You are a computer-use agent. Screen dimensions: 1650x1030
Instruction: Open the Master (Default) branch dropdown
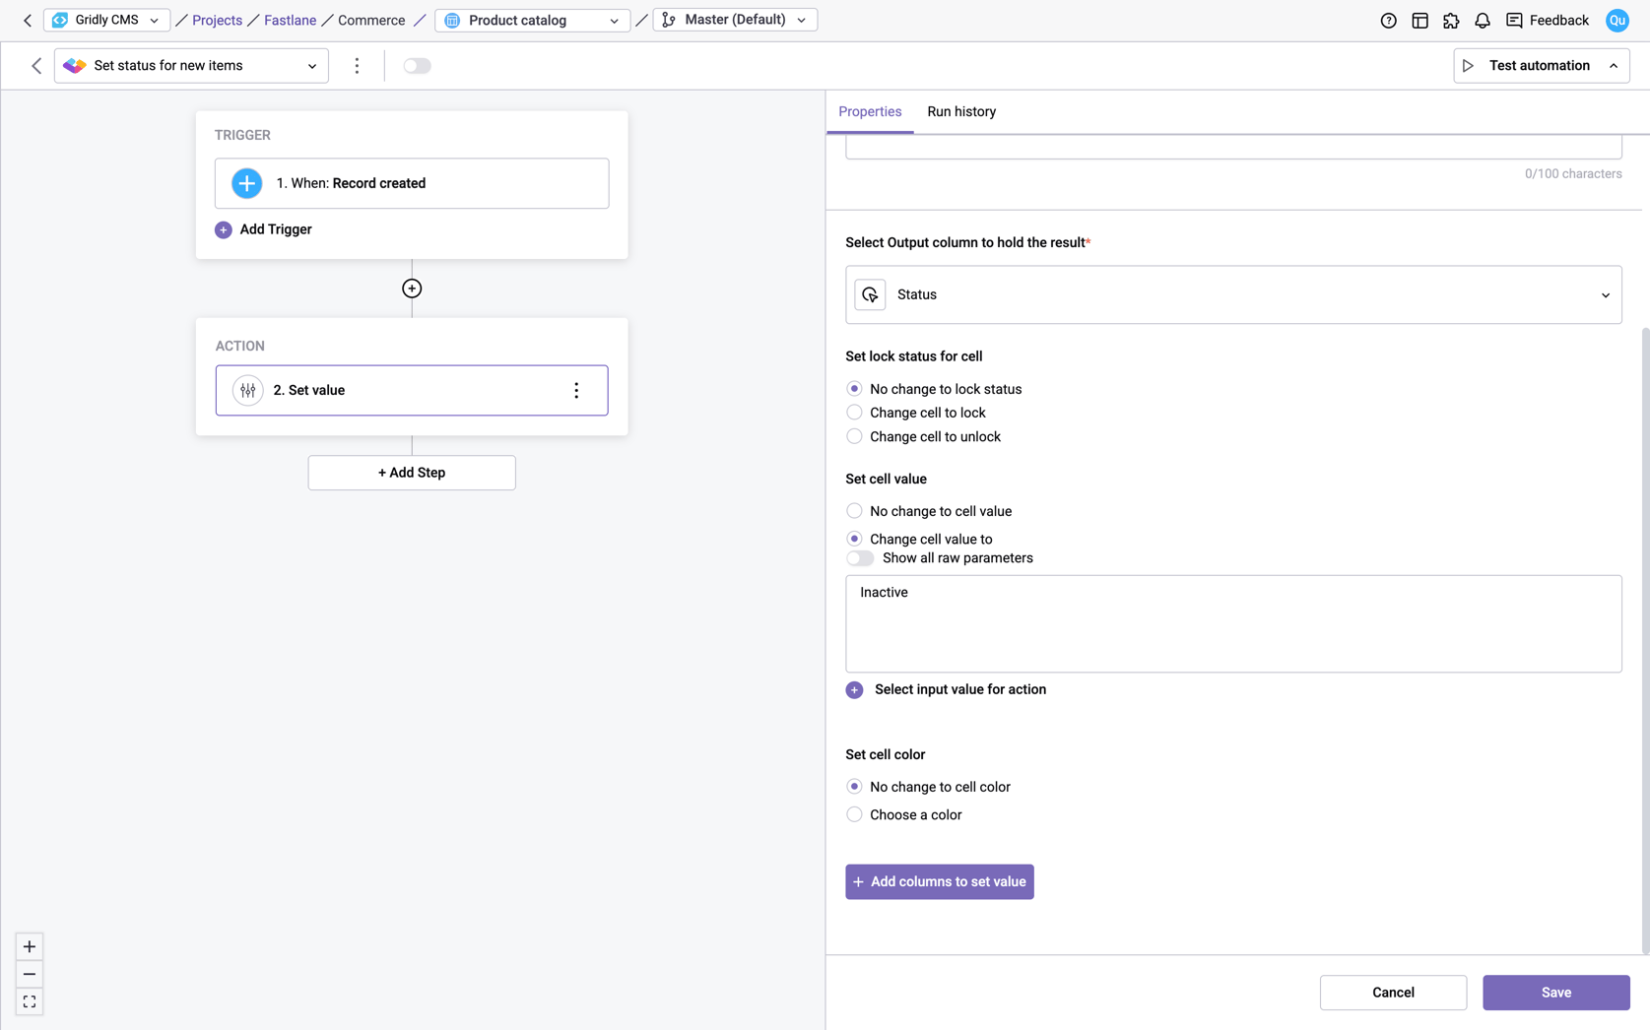click(x=735, y=20)
